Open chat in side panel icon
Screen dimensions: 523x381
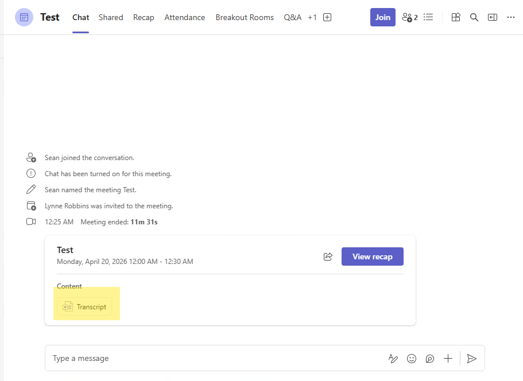[x=493, y=17]
